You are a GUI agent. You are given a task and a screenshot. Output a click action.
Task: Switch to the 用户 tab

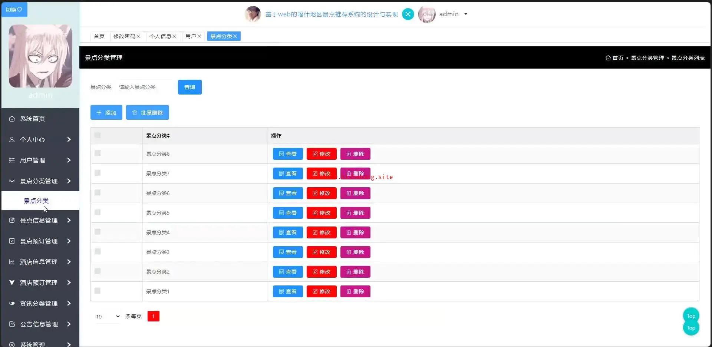[x=191, y=36]
